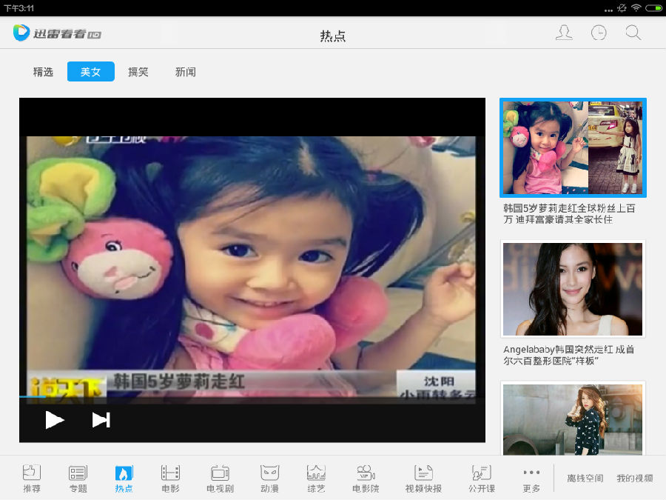The width and height of the screenshot is (666, 500).
Task: Open 电视剧 TV series section
Action: point(220,478)
